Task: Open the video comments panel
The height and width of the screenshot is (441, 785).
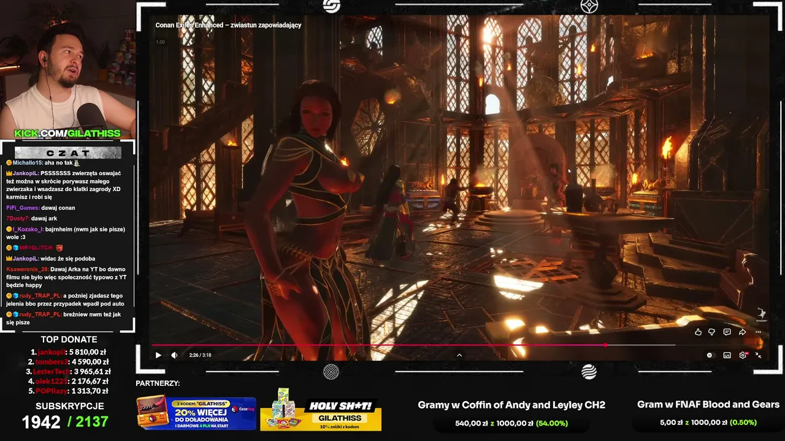Action: (x=727, y=332)
